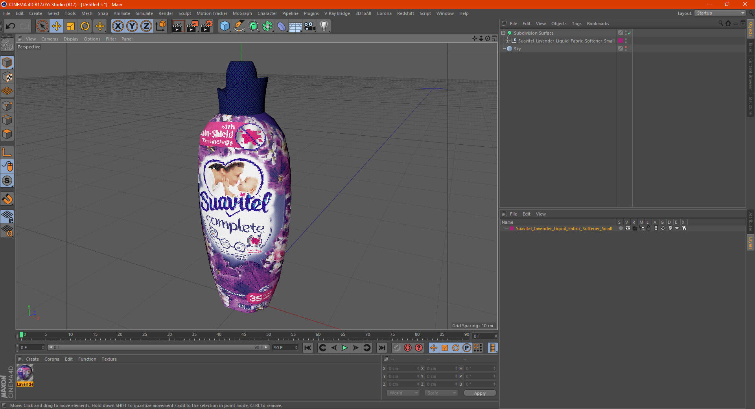Click magenta color swatch of Suavitel layer
This screenshot has width=755, height=409.
click(512, 228)
